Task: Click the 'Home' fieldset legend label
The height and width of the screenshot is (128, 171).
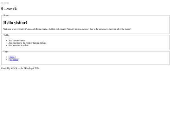Action: coord(6,15)
